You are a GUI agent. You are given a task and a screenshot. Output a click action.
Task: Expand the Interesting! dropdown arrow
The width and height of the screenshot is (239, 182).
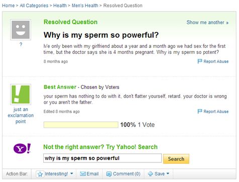[x=72, y=173]
